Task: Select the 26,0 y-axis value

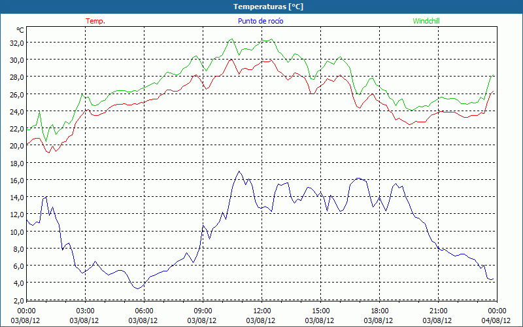Action: pos(18,94)
